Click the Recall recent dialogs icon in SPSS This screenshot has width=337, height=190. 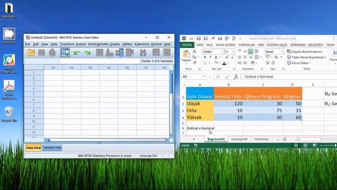coord(65,52)
